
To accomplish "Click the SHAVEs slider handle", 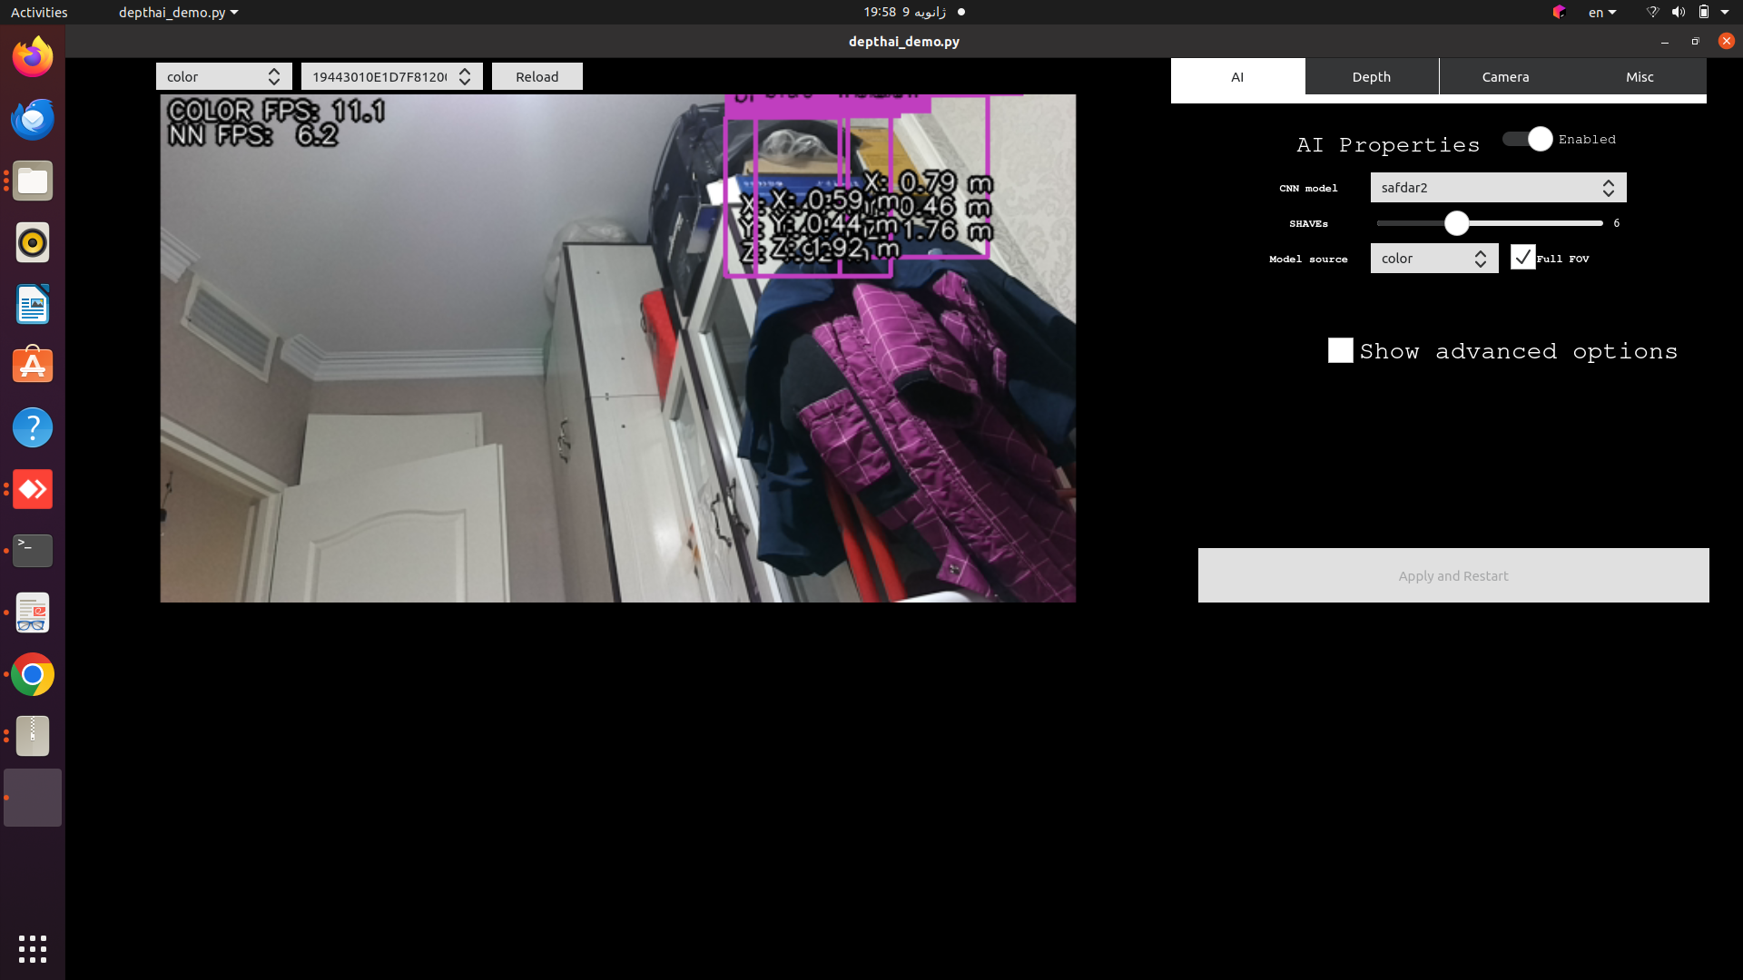I will 1456,223.
